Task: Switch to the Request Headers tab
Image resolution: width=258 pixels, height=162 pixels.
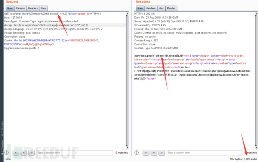Action: click(x=33, y=8)
